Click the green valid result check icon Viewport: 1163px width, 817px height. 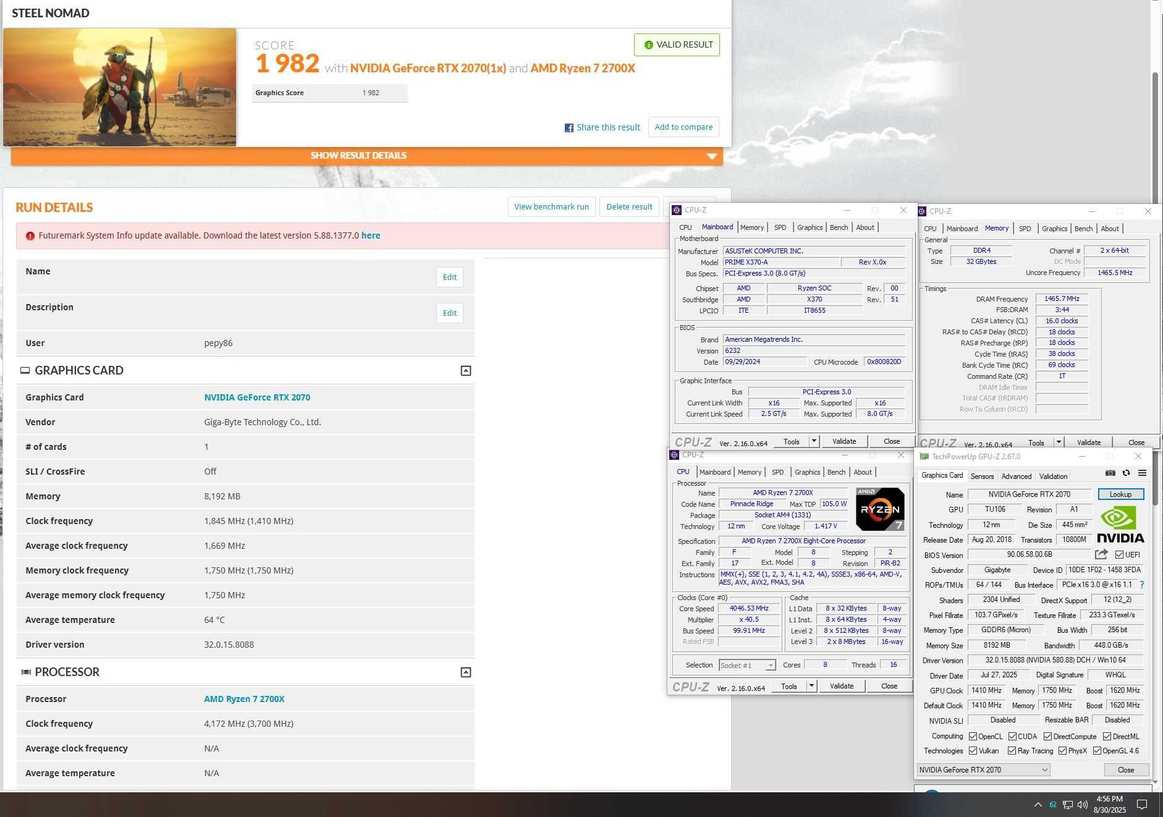click(x=648, y=45)
